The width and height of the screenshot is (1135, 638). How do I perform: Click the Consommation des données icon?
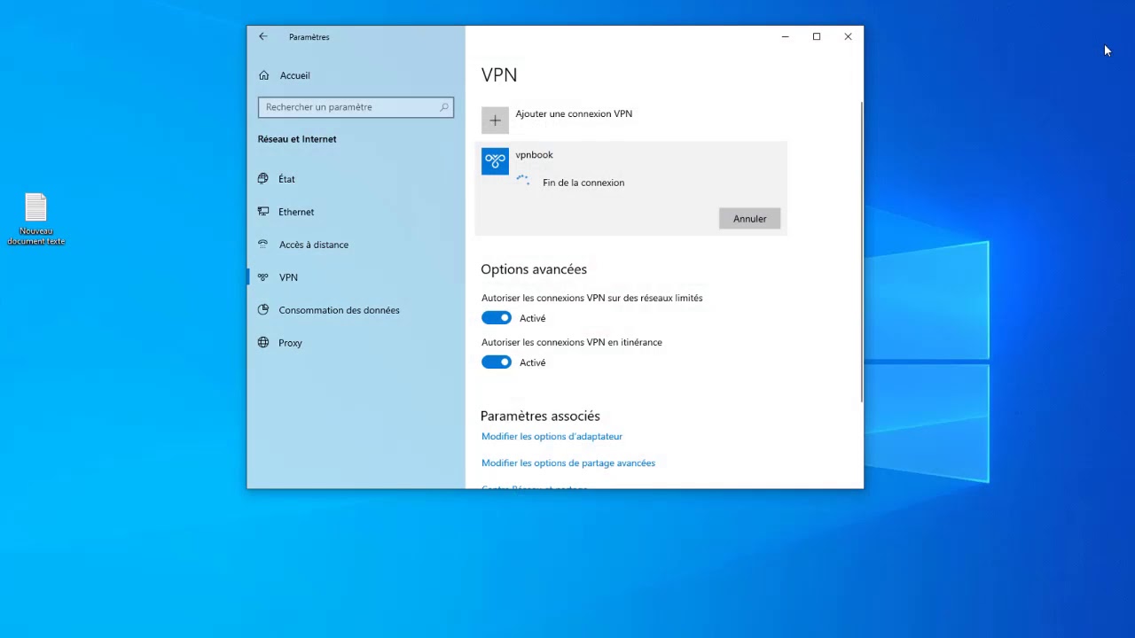tap(263, 310)
